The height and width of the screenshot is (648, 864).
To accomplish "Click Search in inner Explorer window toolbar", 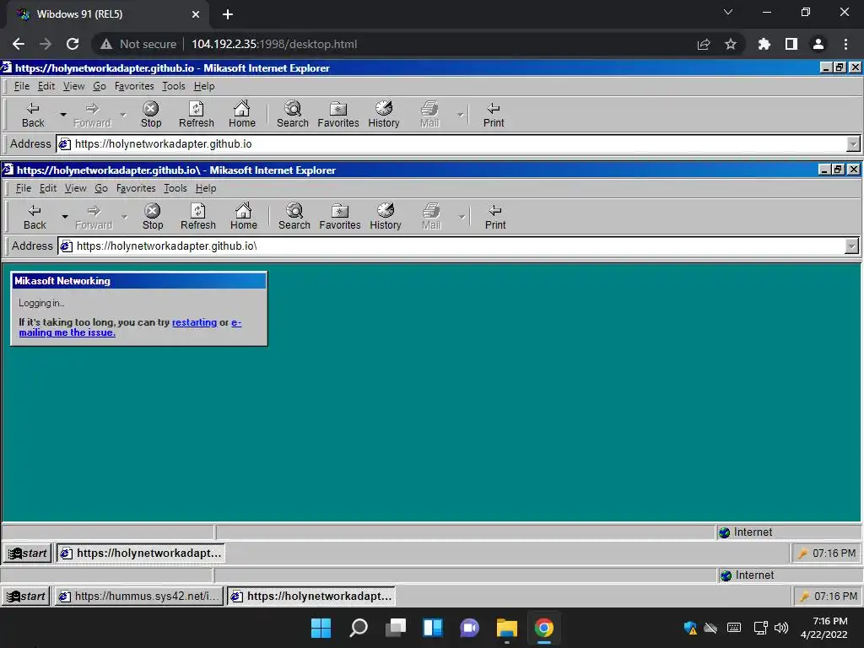I will point(294,217).
